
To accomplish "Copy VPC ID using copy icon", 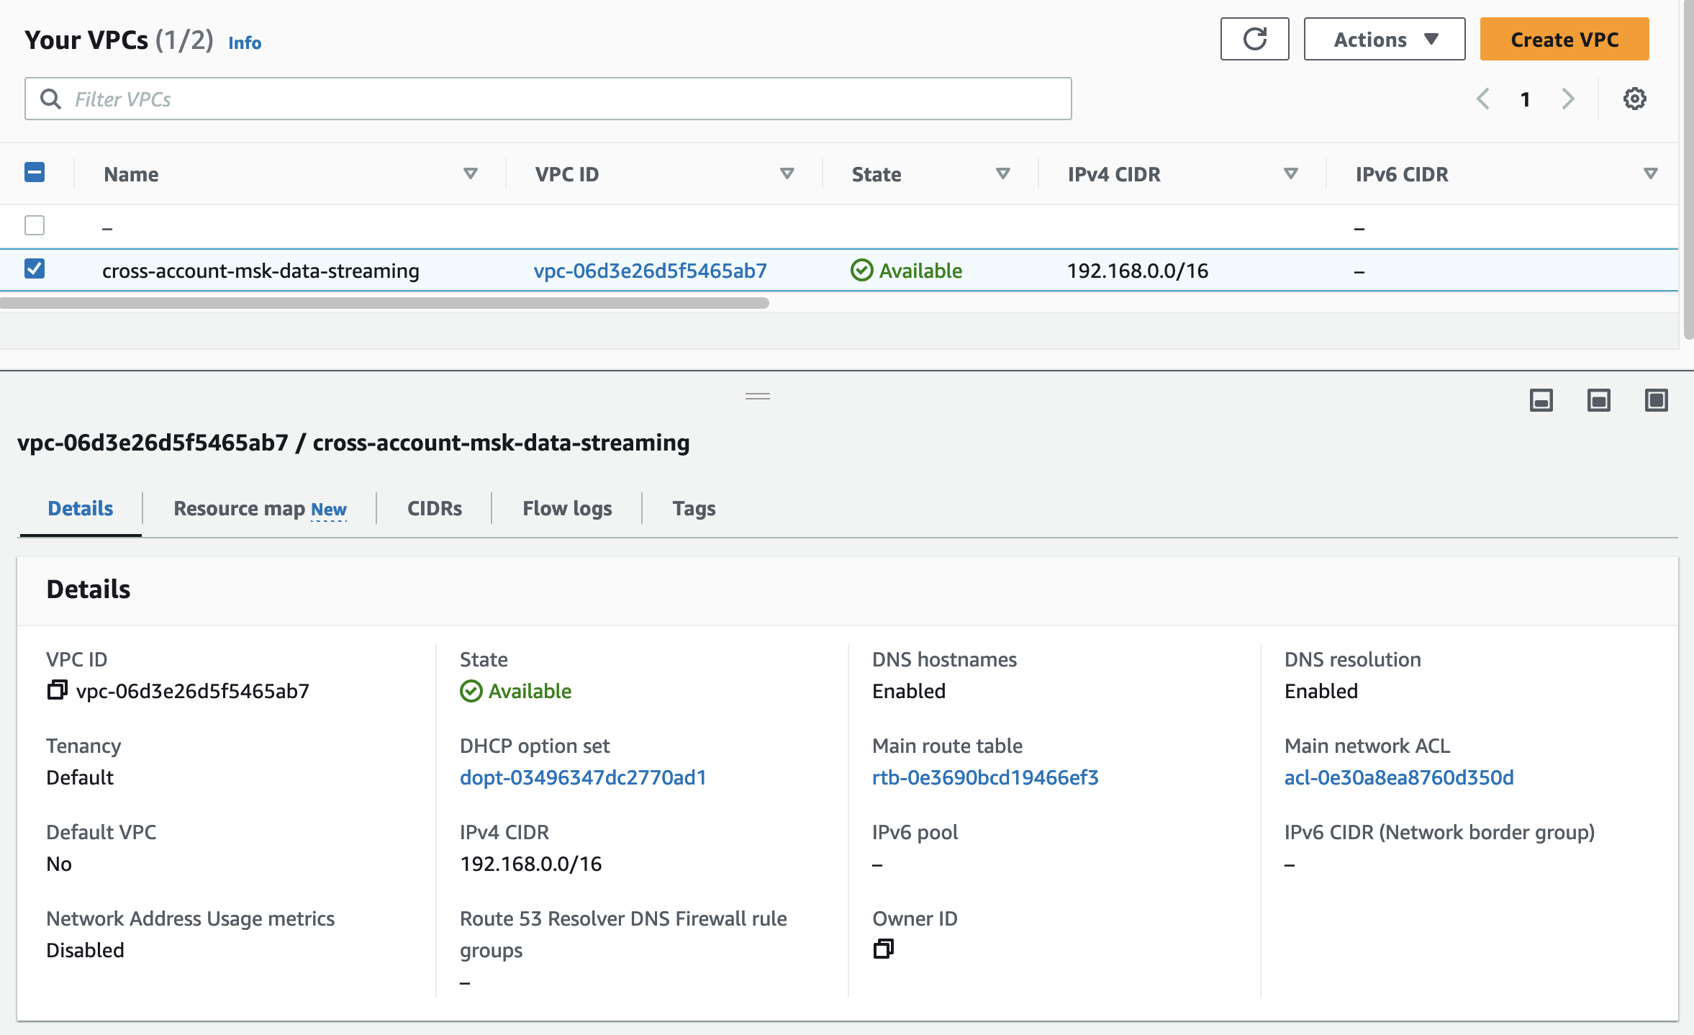I will coord(57,690).
